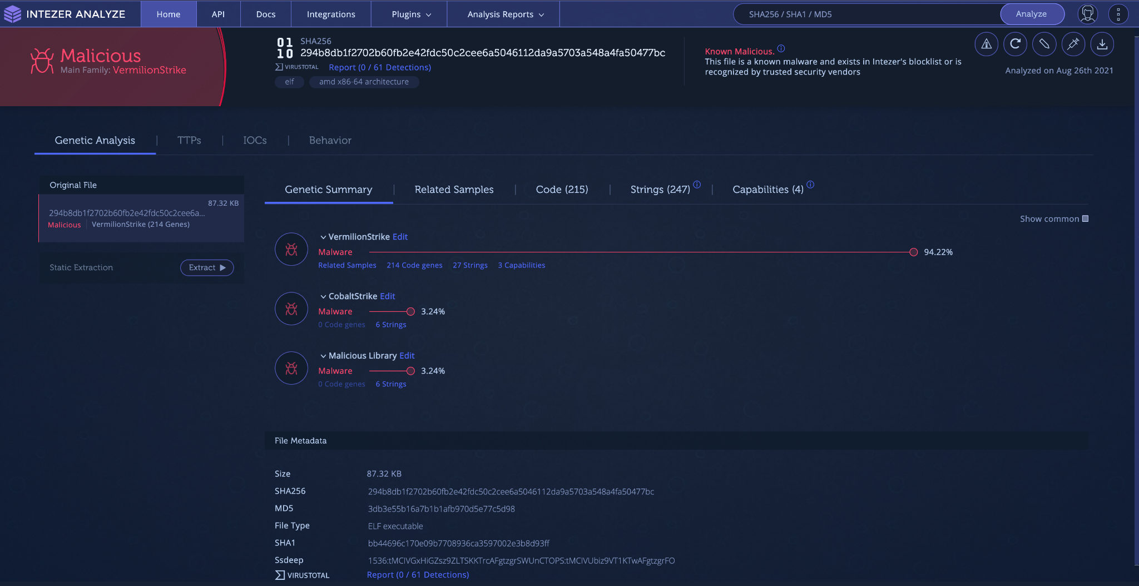Open the Strings (247) sub-tab

tap(660, 190)
